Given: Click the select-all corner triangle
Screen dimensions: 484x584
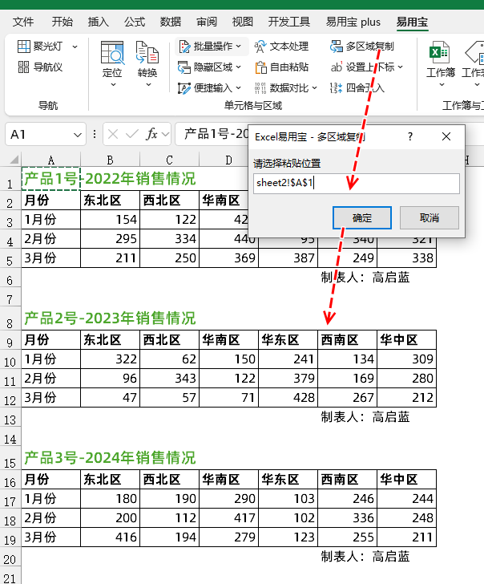Looking at the screenshot, I should (14, 160).
